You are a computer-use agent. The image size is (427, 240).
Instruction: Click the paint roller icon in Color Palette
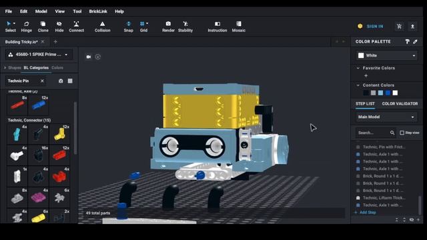[x=407, y=41]
